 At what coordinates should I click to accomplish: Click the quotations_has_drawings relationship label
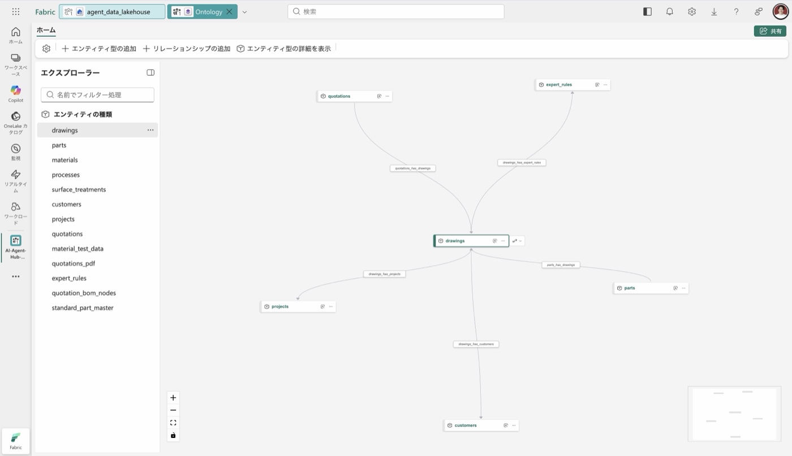(x=413, y=168)
